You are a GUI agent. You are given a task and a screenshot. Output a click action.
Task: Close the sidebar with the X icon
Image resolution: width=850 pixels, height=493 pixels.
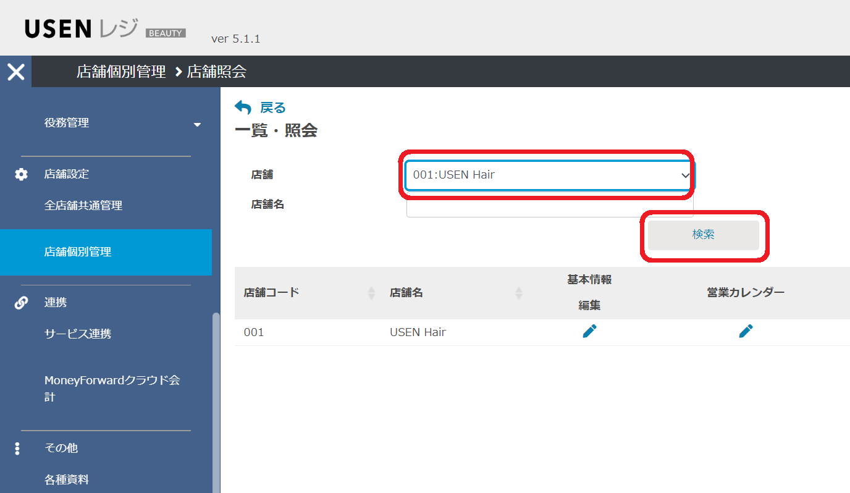[15, 72]
